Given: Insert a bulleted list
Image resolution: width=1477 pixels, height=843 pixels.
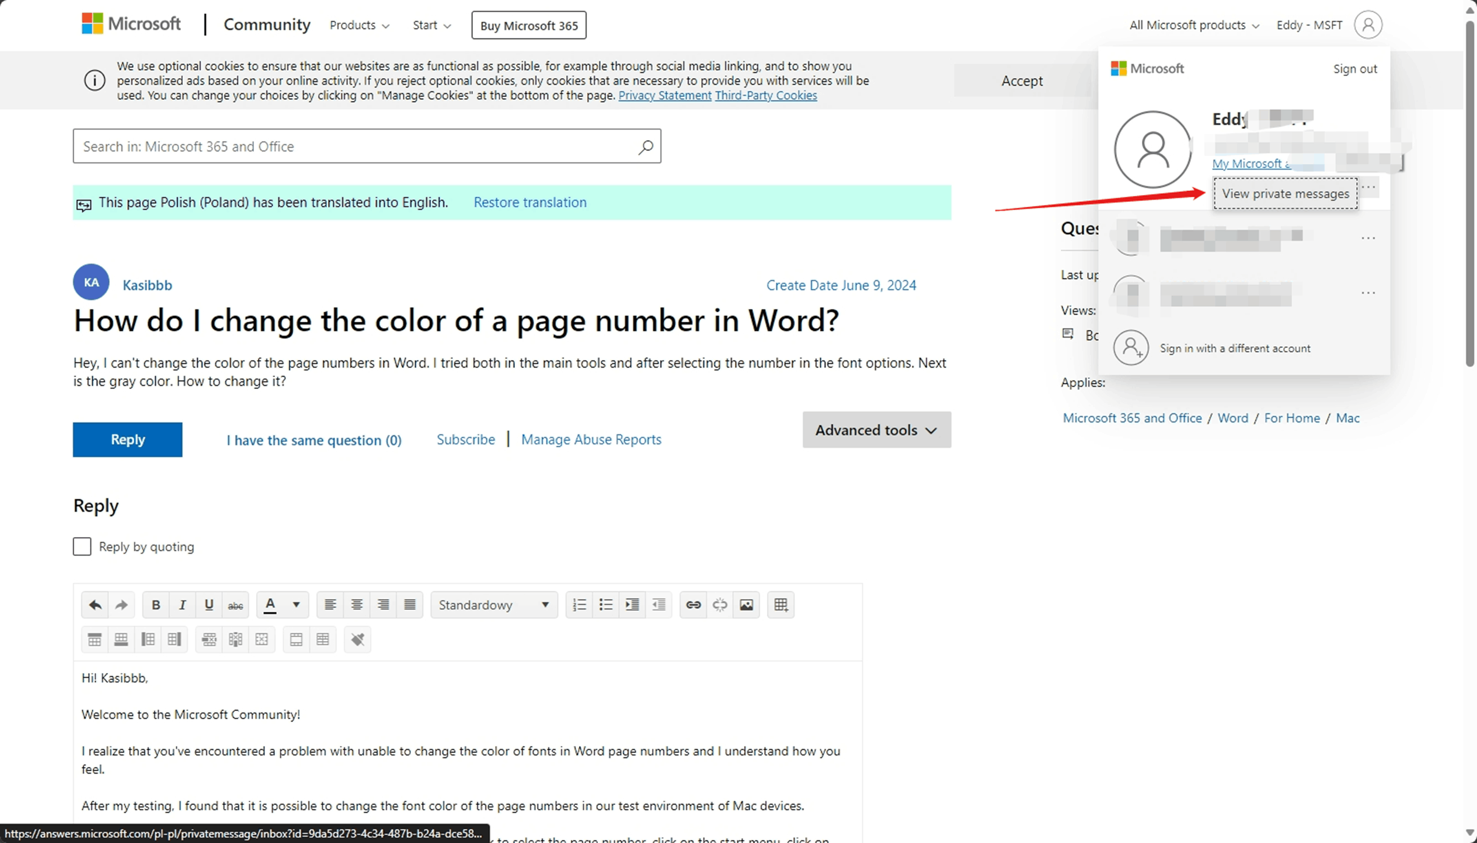Looking at the screenshot, I should [x=606, y=605].
